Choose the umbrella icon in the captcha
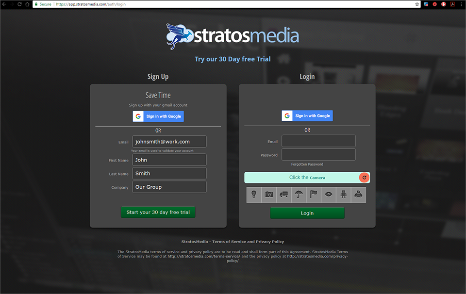 click(299, 195)
